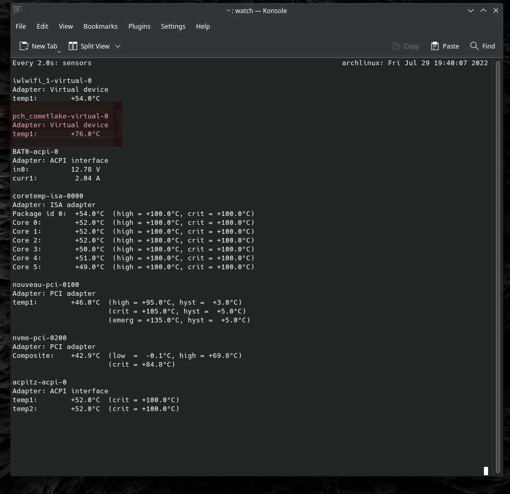Click the terminal cursor block

pyautogui.click(x=486, y=471)
